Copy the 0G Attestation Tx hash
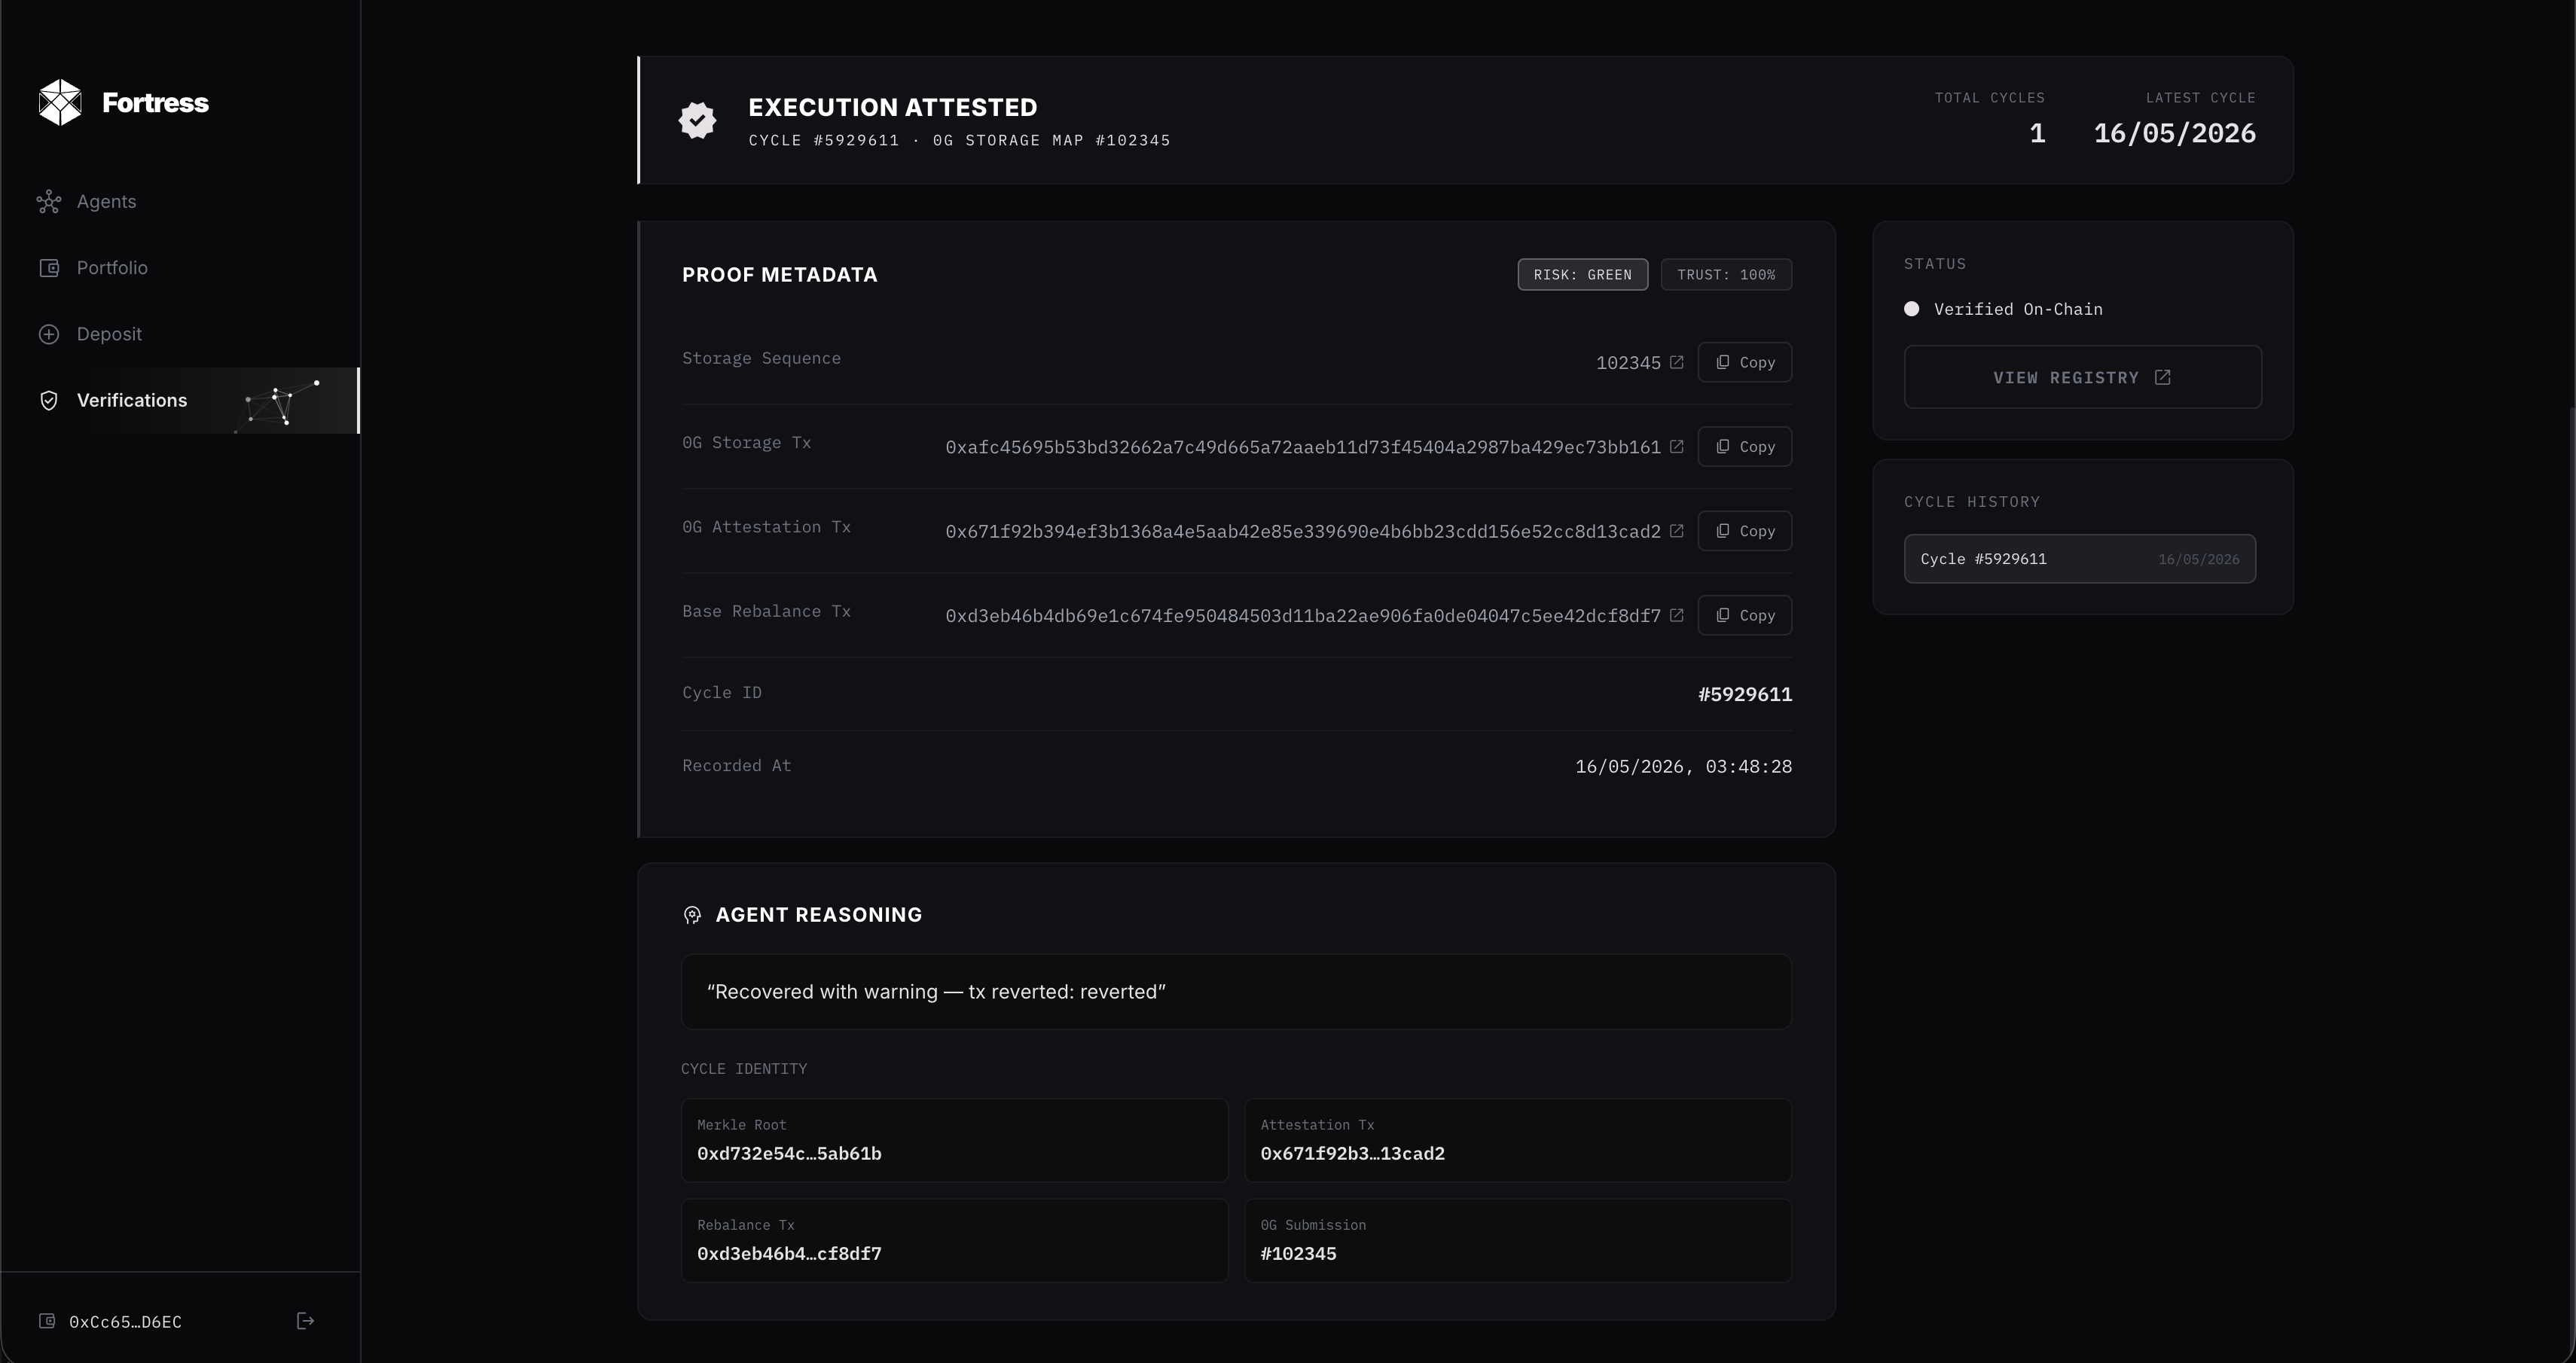The image size is (2576, 1363). pyautogui.click(x=1745, y=531)
